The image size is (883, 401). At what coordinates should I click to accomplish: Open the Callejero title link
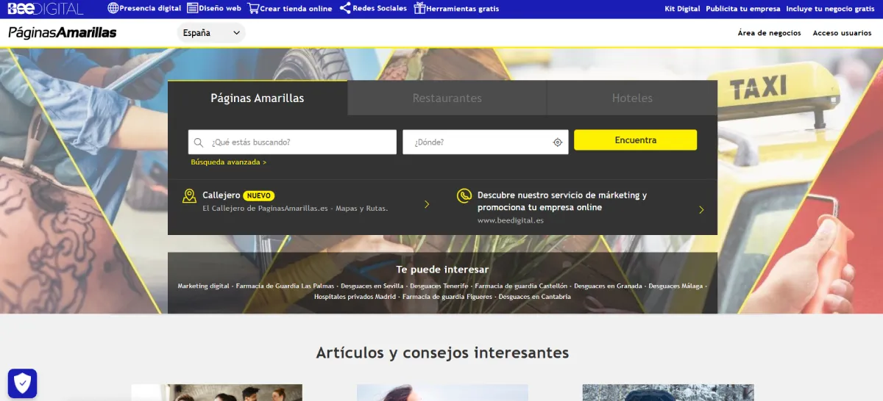point(221,195)
